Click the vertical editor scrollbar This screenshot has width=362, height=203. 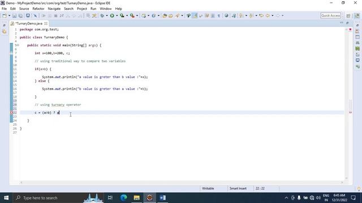coord(346,103)
